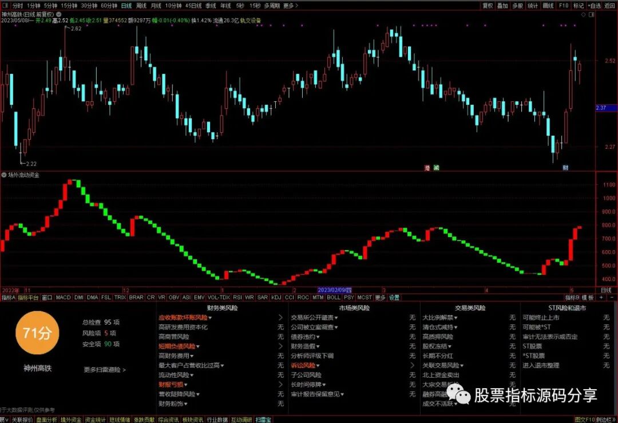Click the 复权 toolbar button
This screenshot has width=618, height=423.
(x=488, y=6)
